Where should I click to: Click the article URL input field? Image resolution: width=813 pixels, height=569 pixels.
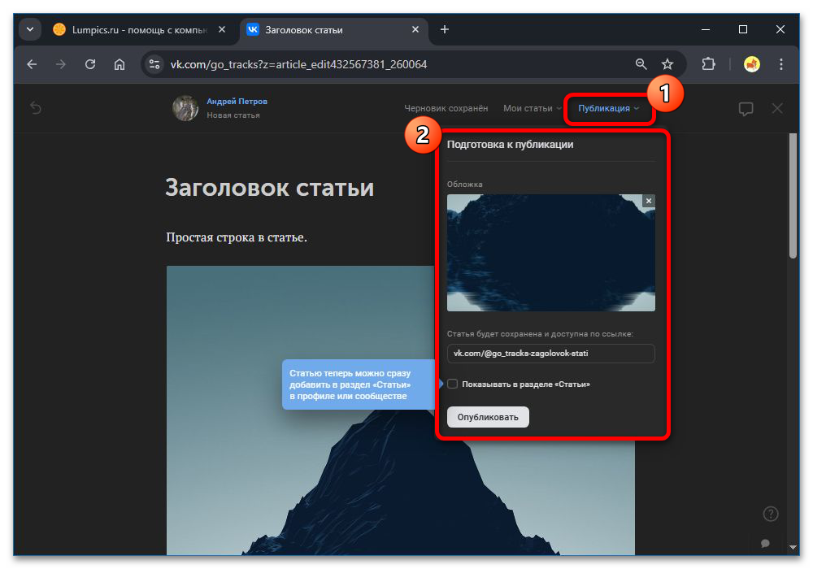click(x=550, y=354)
